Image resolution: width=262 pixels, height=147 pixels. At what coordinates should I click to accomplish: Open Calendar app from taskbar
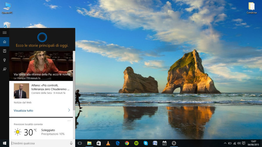[164, 143]
